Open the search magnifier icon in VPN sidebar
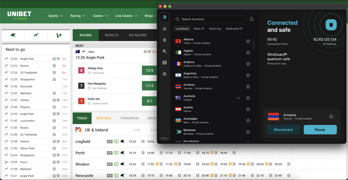The width and height of the screenshot is (348, 180). point(164,51)
